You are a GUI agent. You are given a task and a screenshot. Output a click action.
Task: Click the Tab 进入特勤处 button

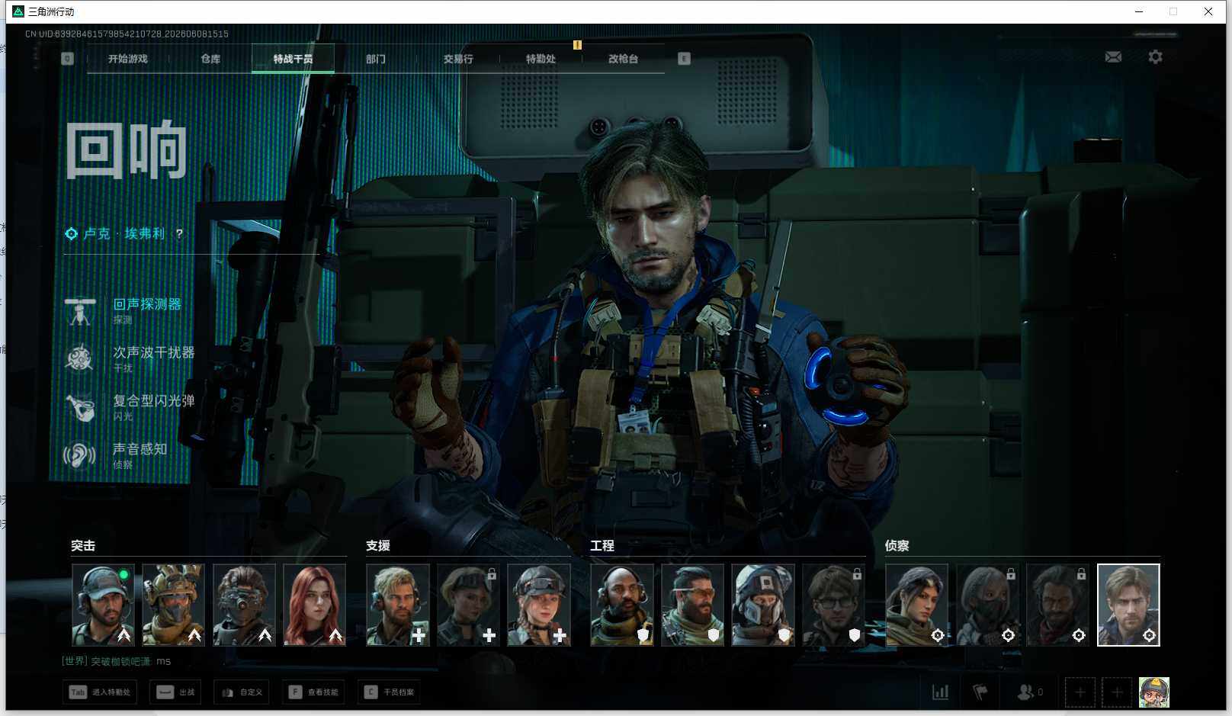(x=100, y=692)
